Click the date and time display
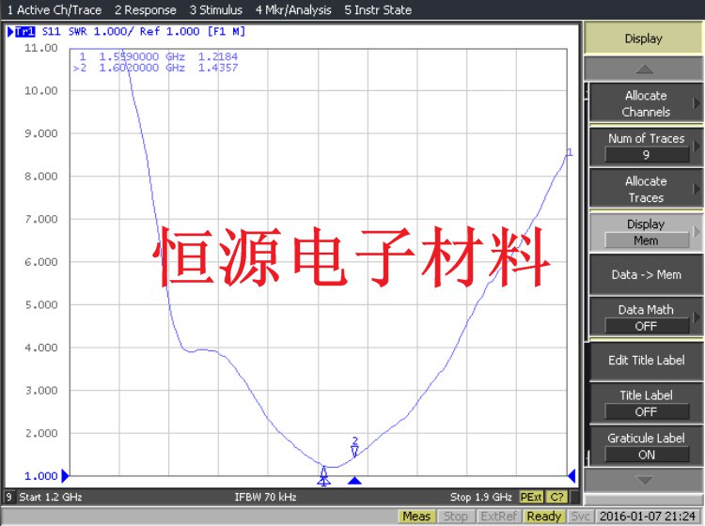Viewport: 705px width, 526px height. [x=648, y=517]
